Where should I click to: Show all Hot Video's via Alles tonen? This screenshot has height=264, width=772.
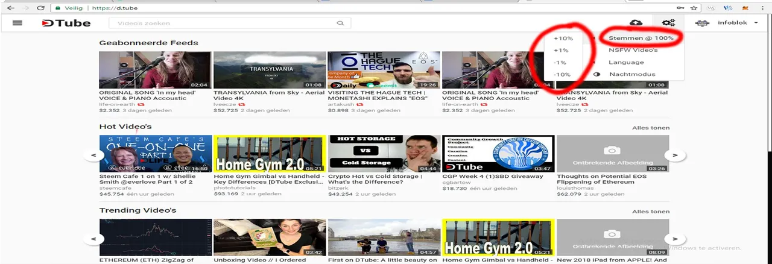point(651,128)
